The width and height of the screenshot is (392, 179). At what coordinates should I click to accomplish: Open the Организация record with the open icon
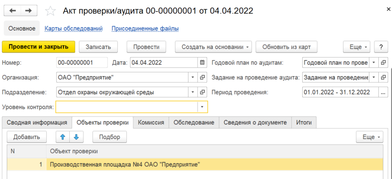click(202, 77)
